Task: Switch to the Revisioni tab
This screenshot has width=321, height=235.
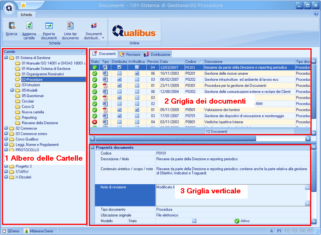Action: click(130, 54)
